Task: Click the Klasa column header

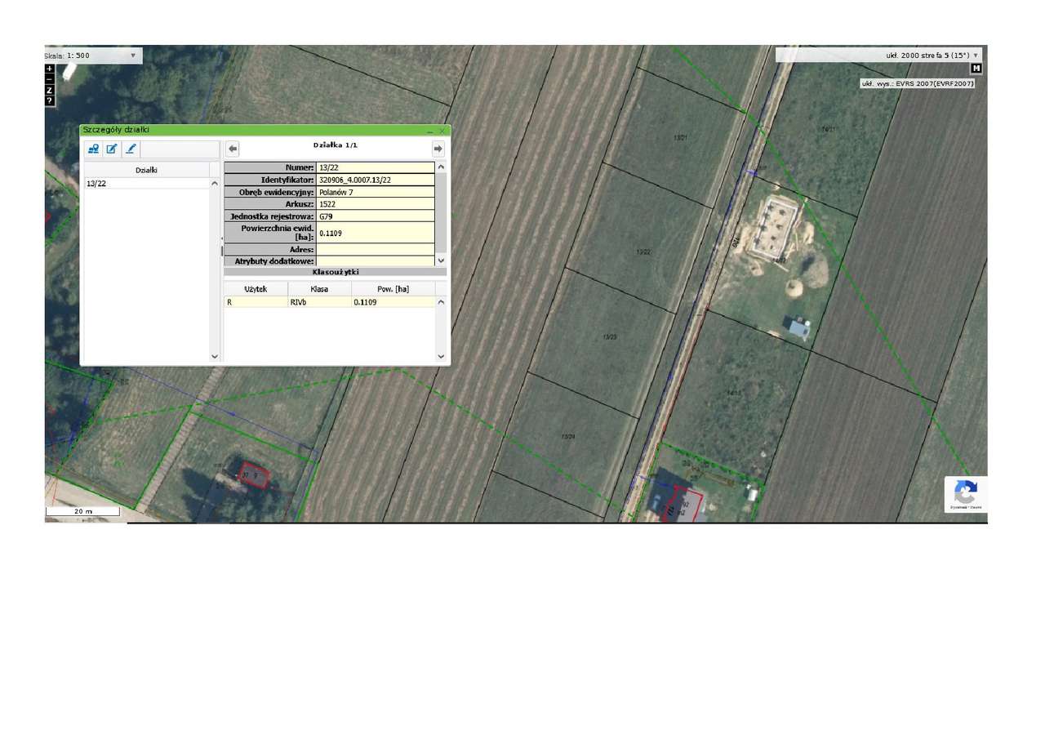Action: point(319,289)
